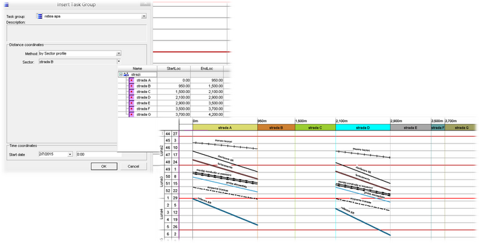Click the strazi group icon
The width and height of the screenshot is (479, 243).
(126, 75)
